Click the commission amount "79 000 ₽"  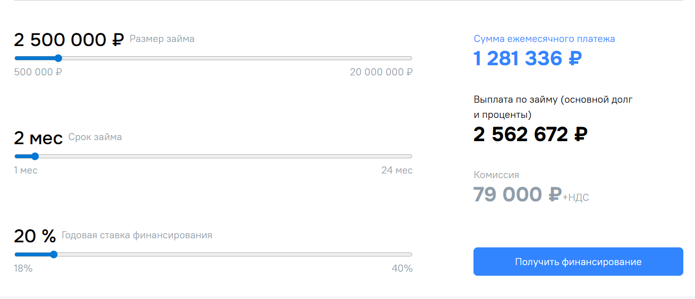[x=517, y=194]
